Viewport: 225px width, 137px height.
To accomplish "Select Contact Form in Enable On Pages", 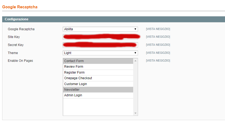I will tap(98, 61).
